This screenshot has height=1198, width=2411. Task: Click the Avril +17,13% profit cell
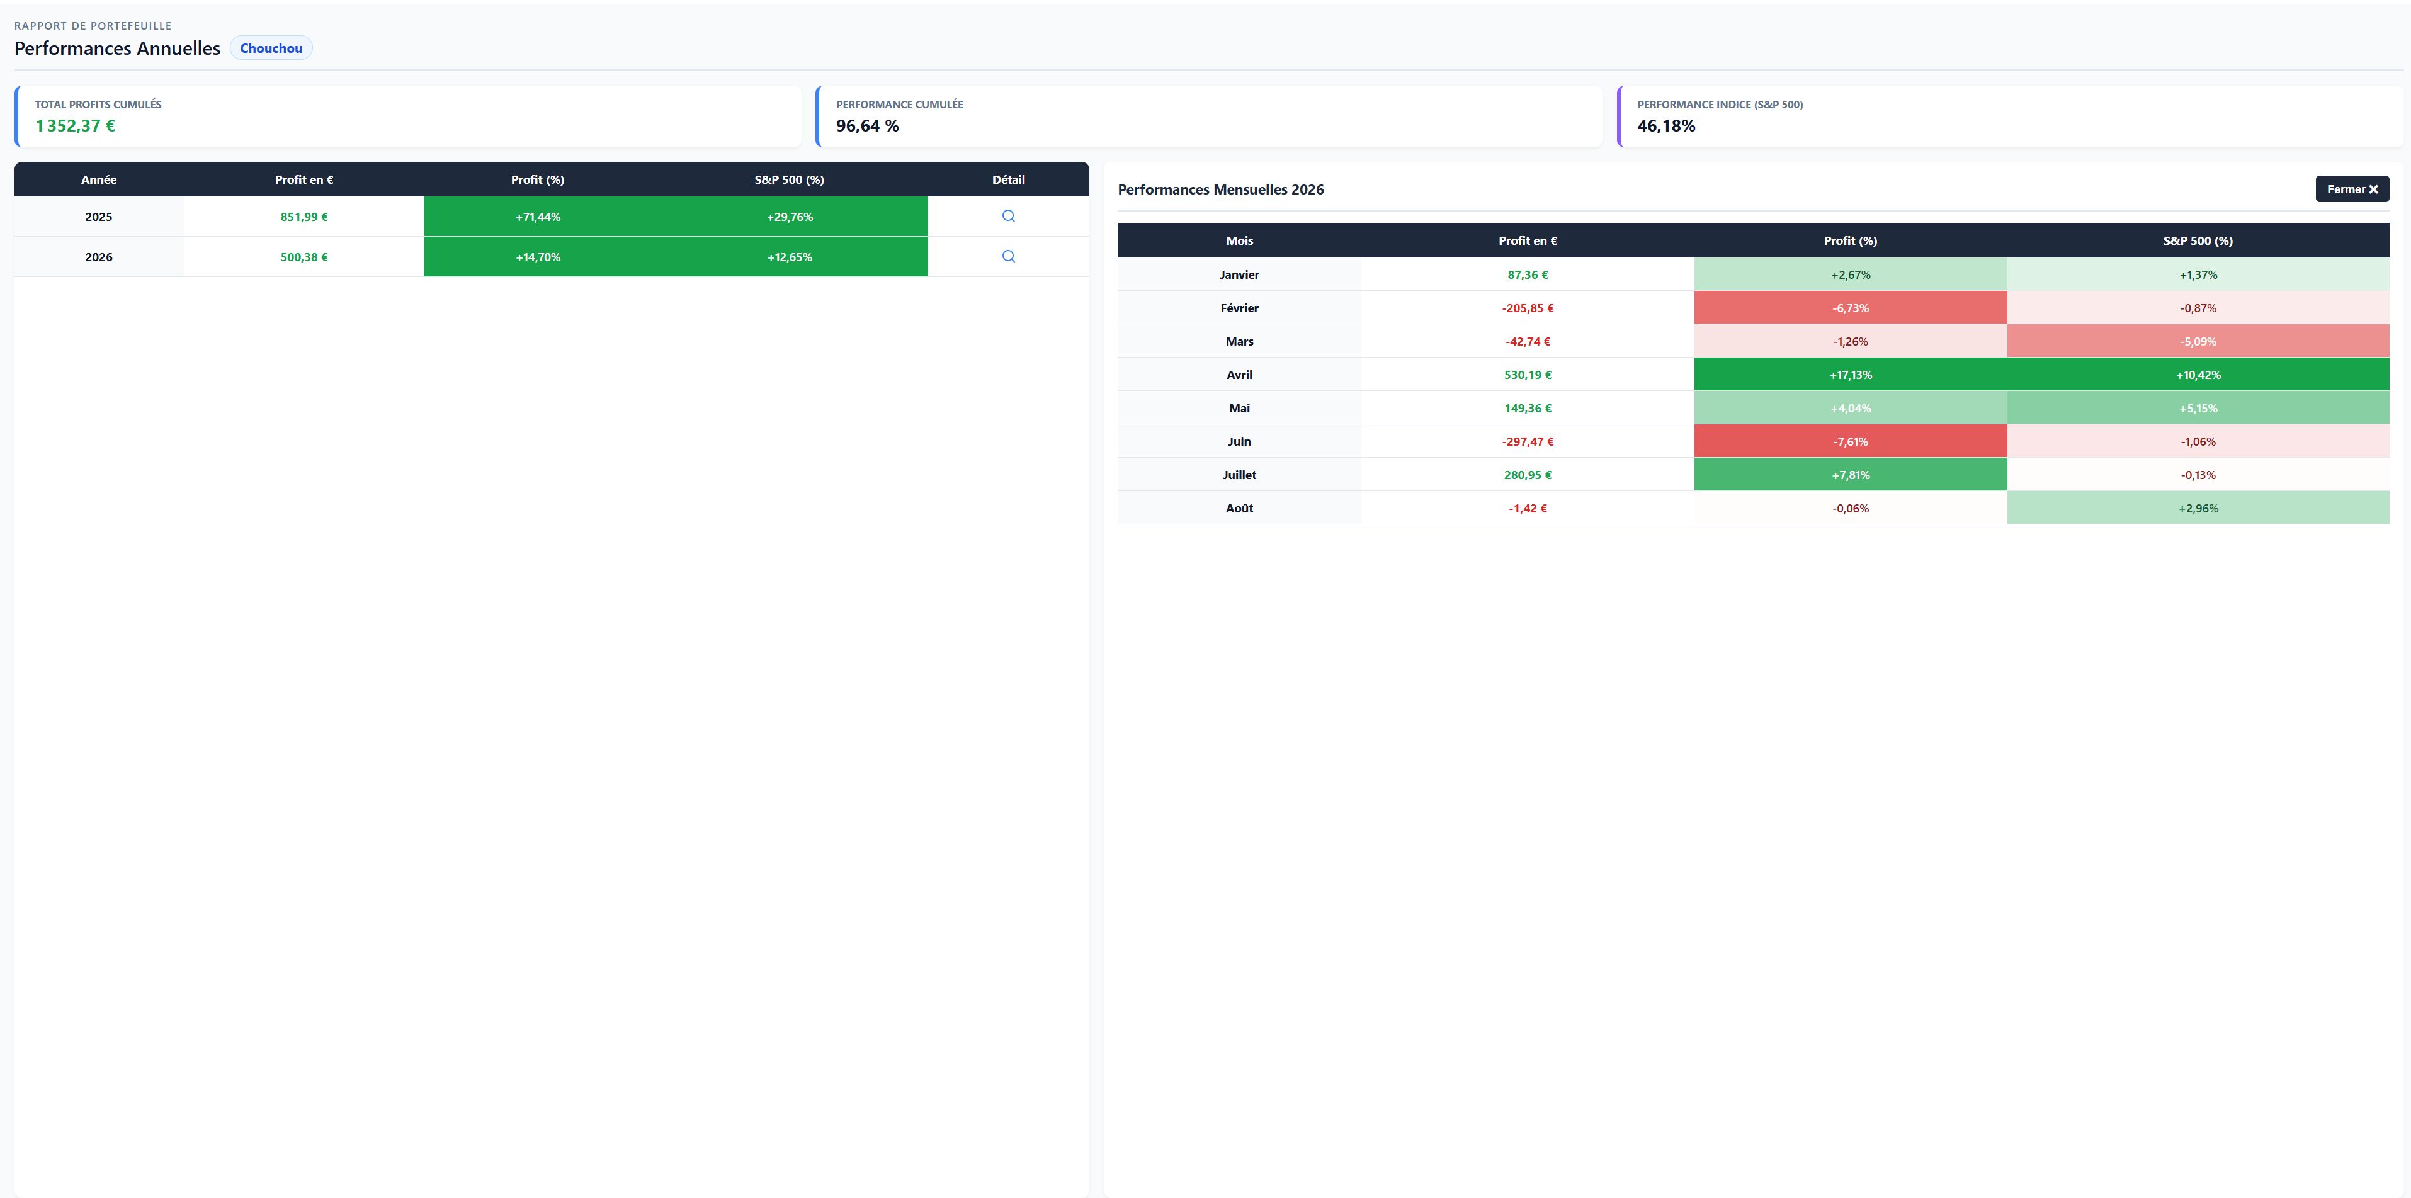(1851, 375)
